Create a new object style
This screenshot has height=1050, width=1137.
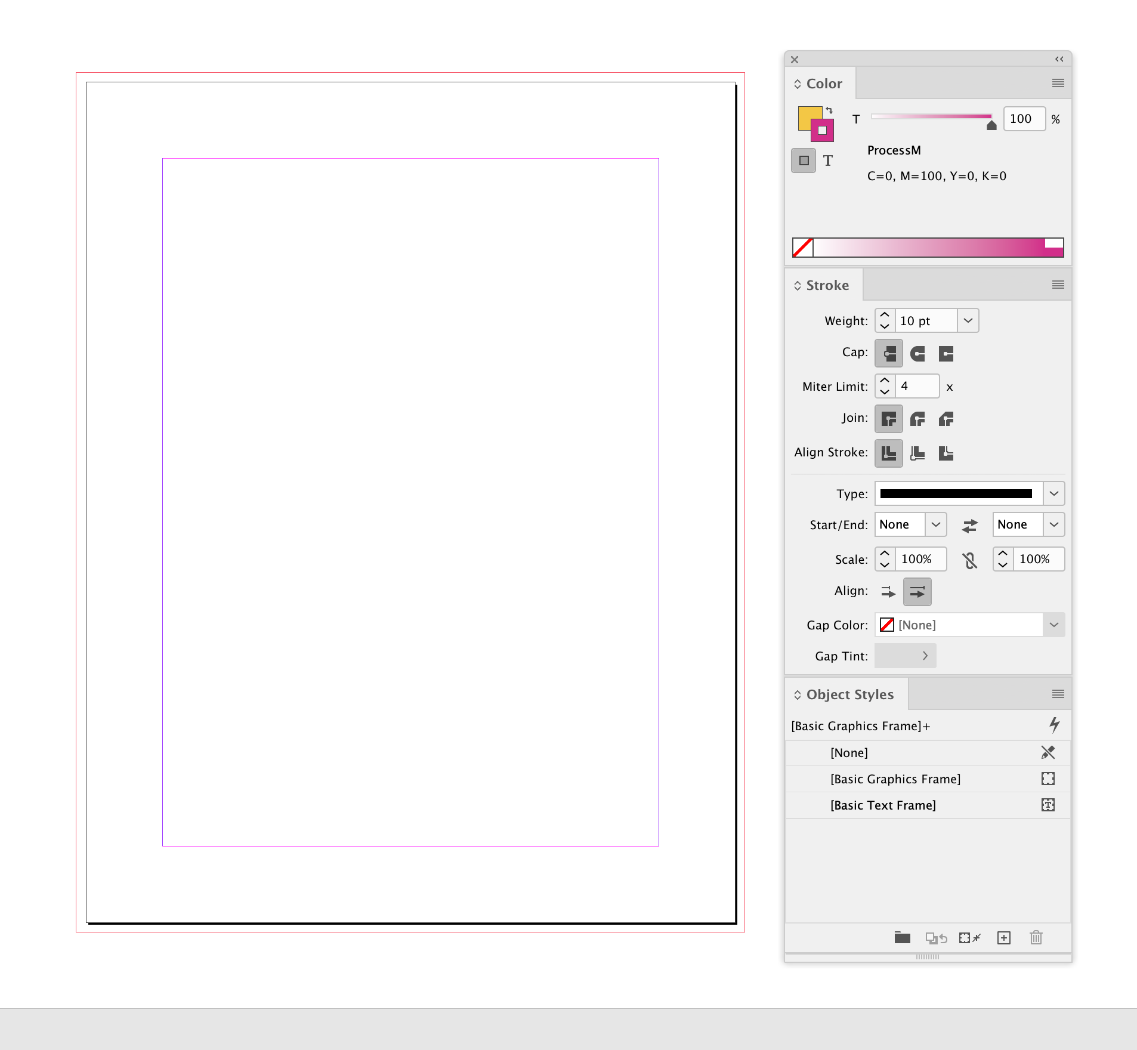point(1004,937)
